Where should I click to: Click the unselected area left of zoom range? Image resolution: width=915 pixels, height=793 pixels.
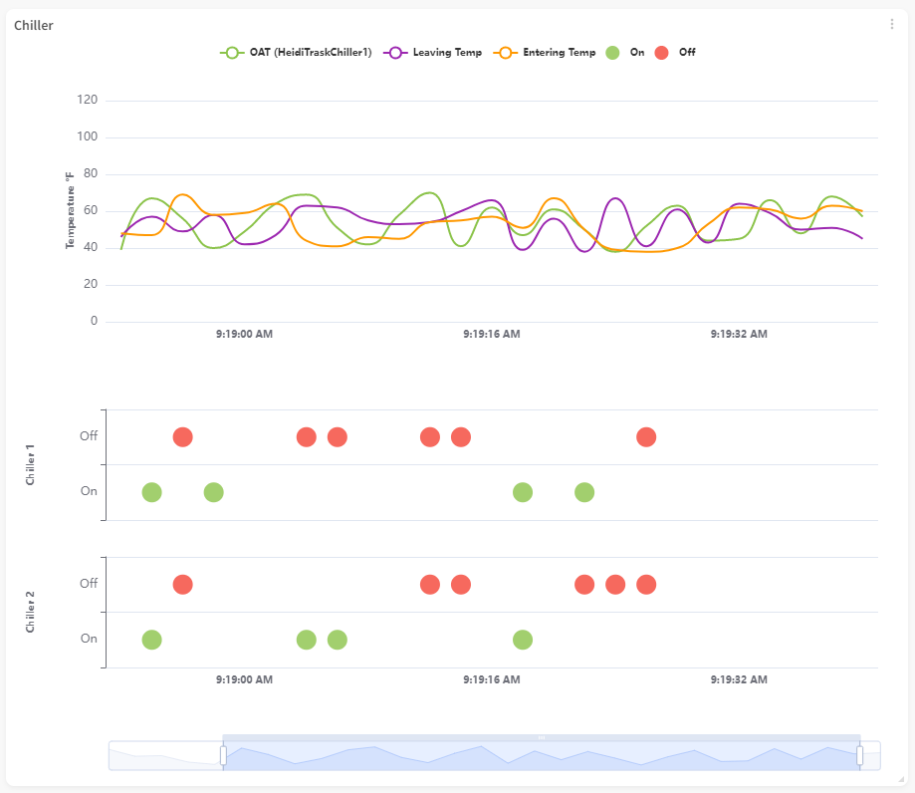click(x=164, y=756)
